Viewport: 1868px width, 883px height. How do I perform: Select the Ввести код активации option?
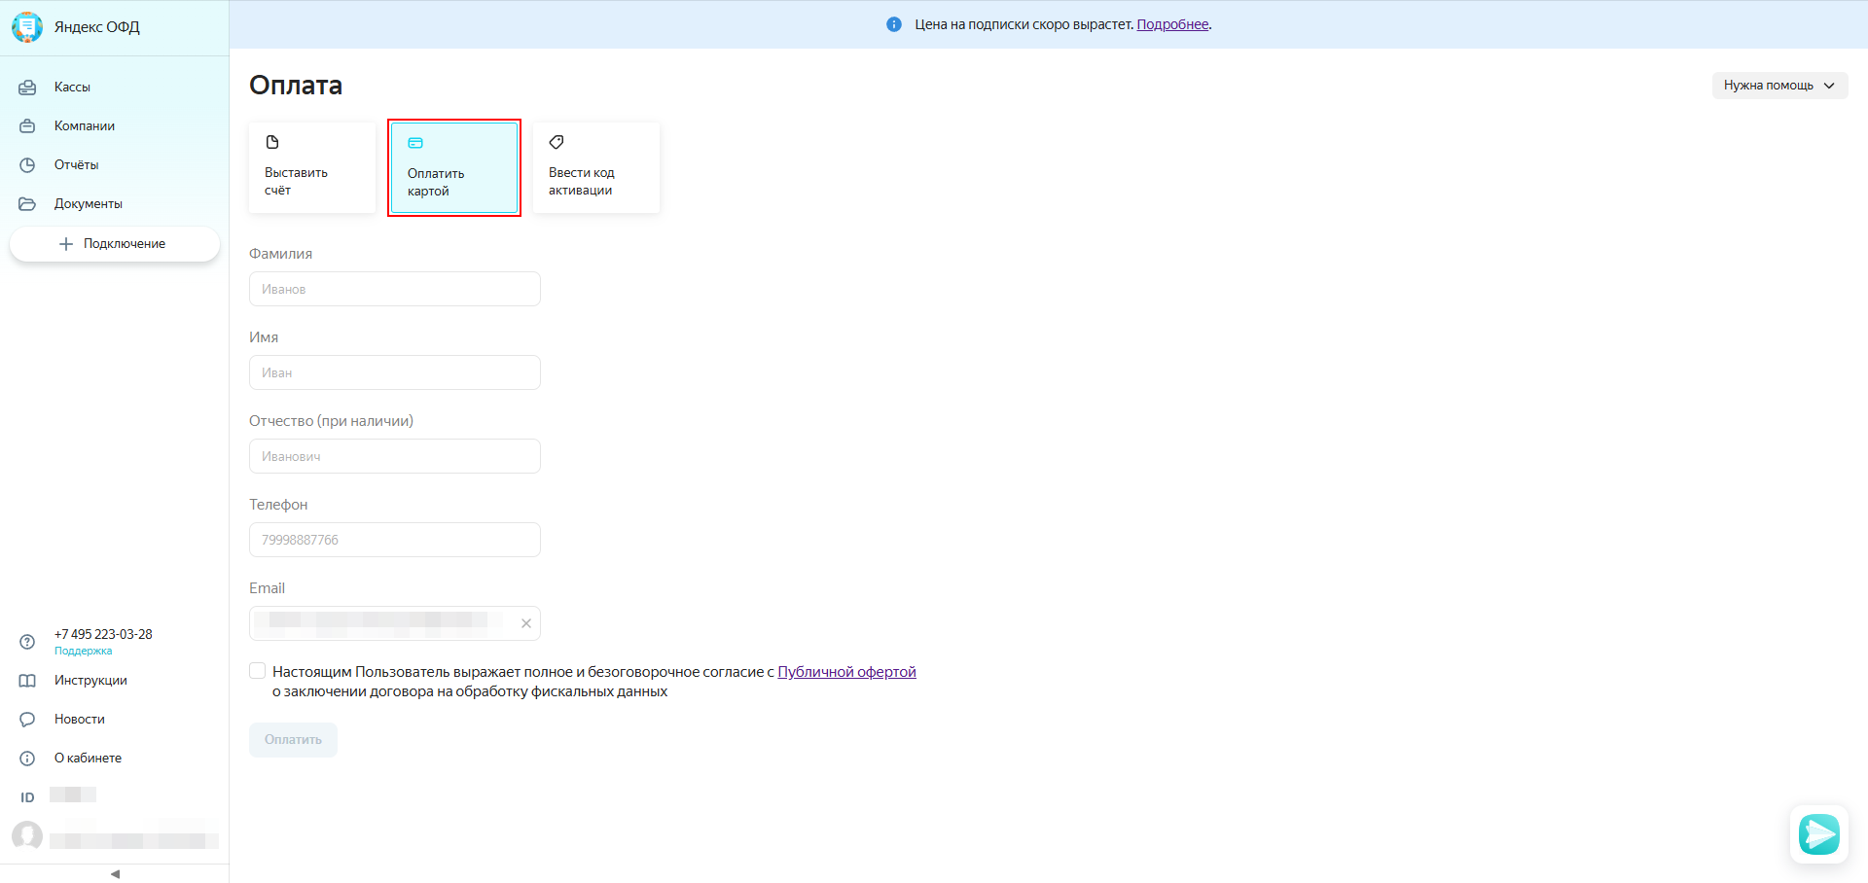click(x=596, y=167)
